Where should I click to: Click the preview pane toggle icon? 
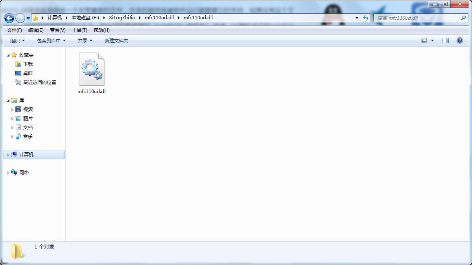pos(446,40)
